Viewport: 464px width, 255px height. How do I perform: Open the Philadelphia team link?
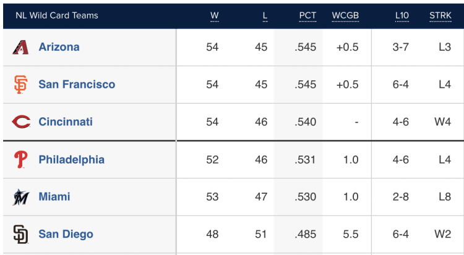(71, 159)
